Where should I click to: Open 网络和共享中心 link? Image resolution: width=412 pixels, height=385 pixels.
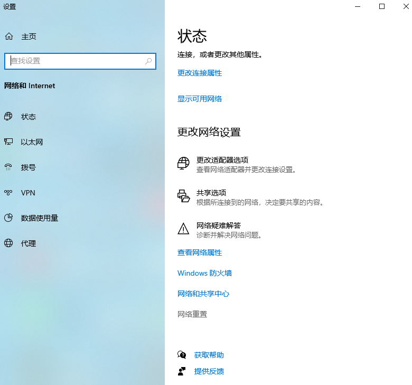point(203,294)
